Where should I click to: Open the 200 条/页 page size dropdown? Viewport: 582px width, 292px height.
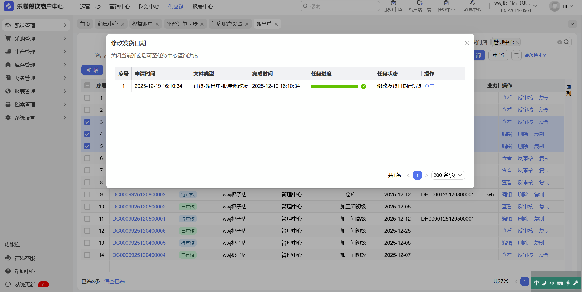[x=448, y=175]
